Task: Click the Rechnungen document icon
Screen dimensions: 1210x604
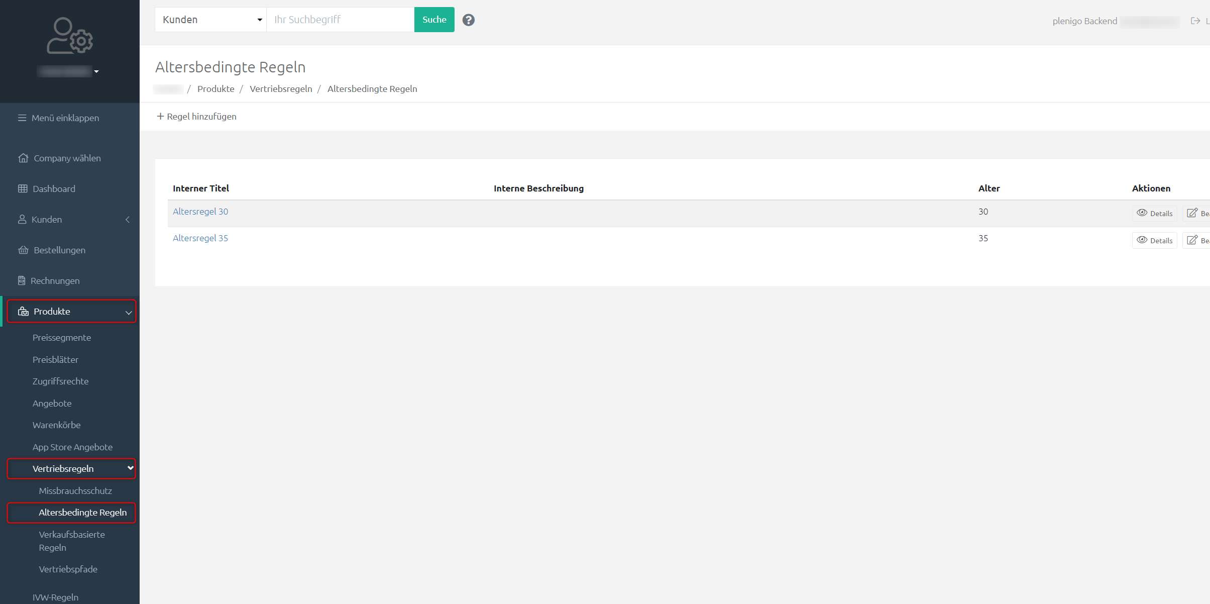Action: [x=22, y=281]
